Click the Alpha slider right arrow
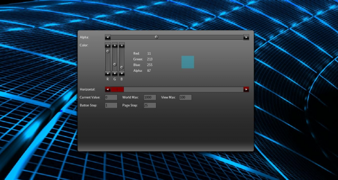 point(246,37)
